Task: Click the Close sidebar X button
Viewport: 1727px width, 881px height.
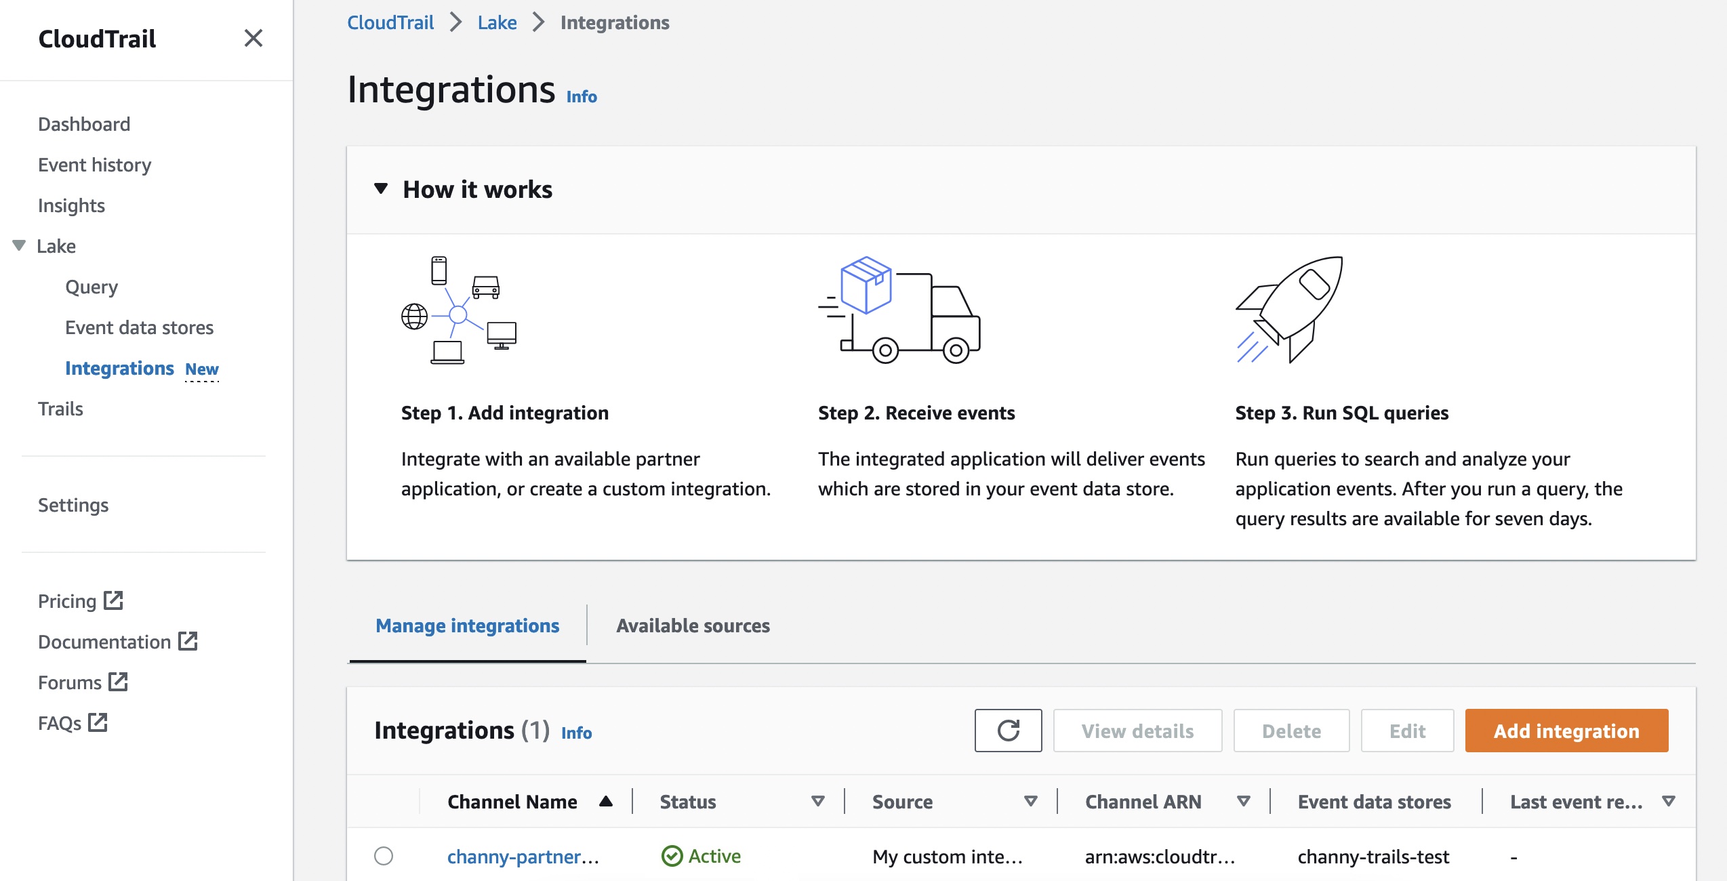Action: tap(253, 37)
